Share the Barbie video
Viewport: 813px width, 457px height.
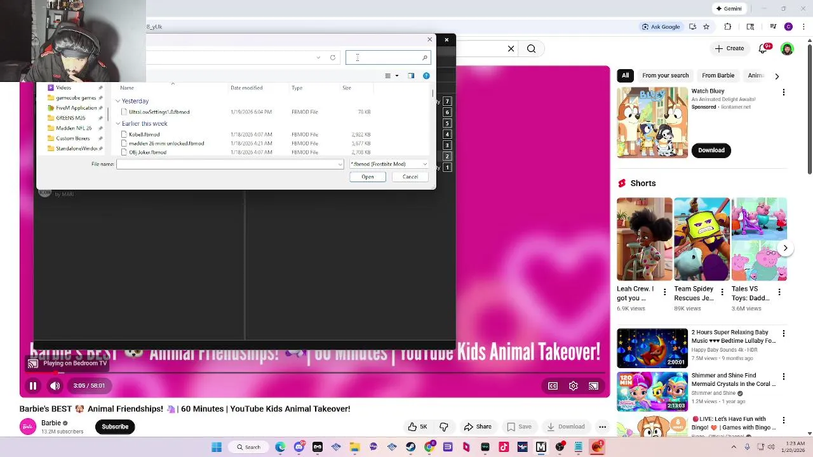pyautogui.click(x=478, y=427)
